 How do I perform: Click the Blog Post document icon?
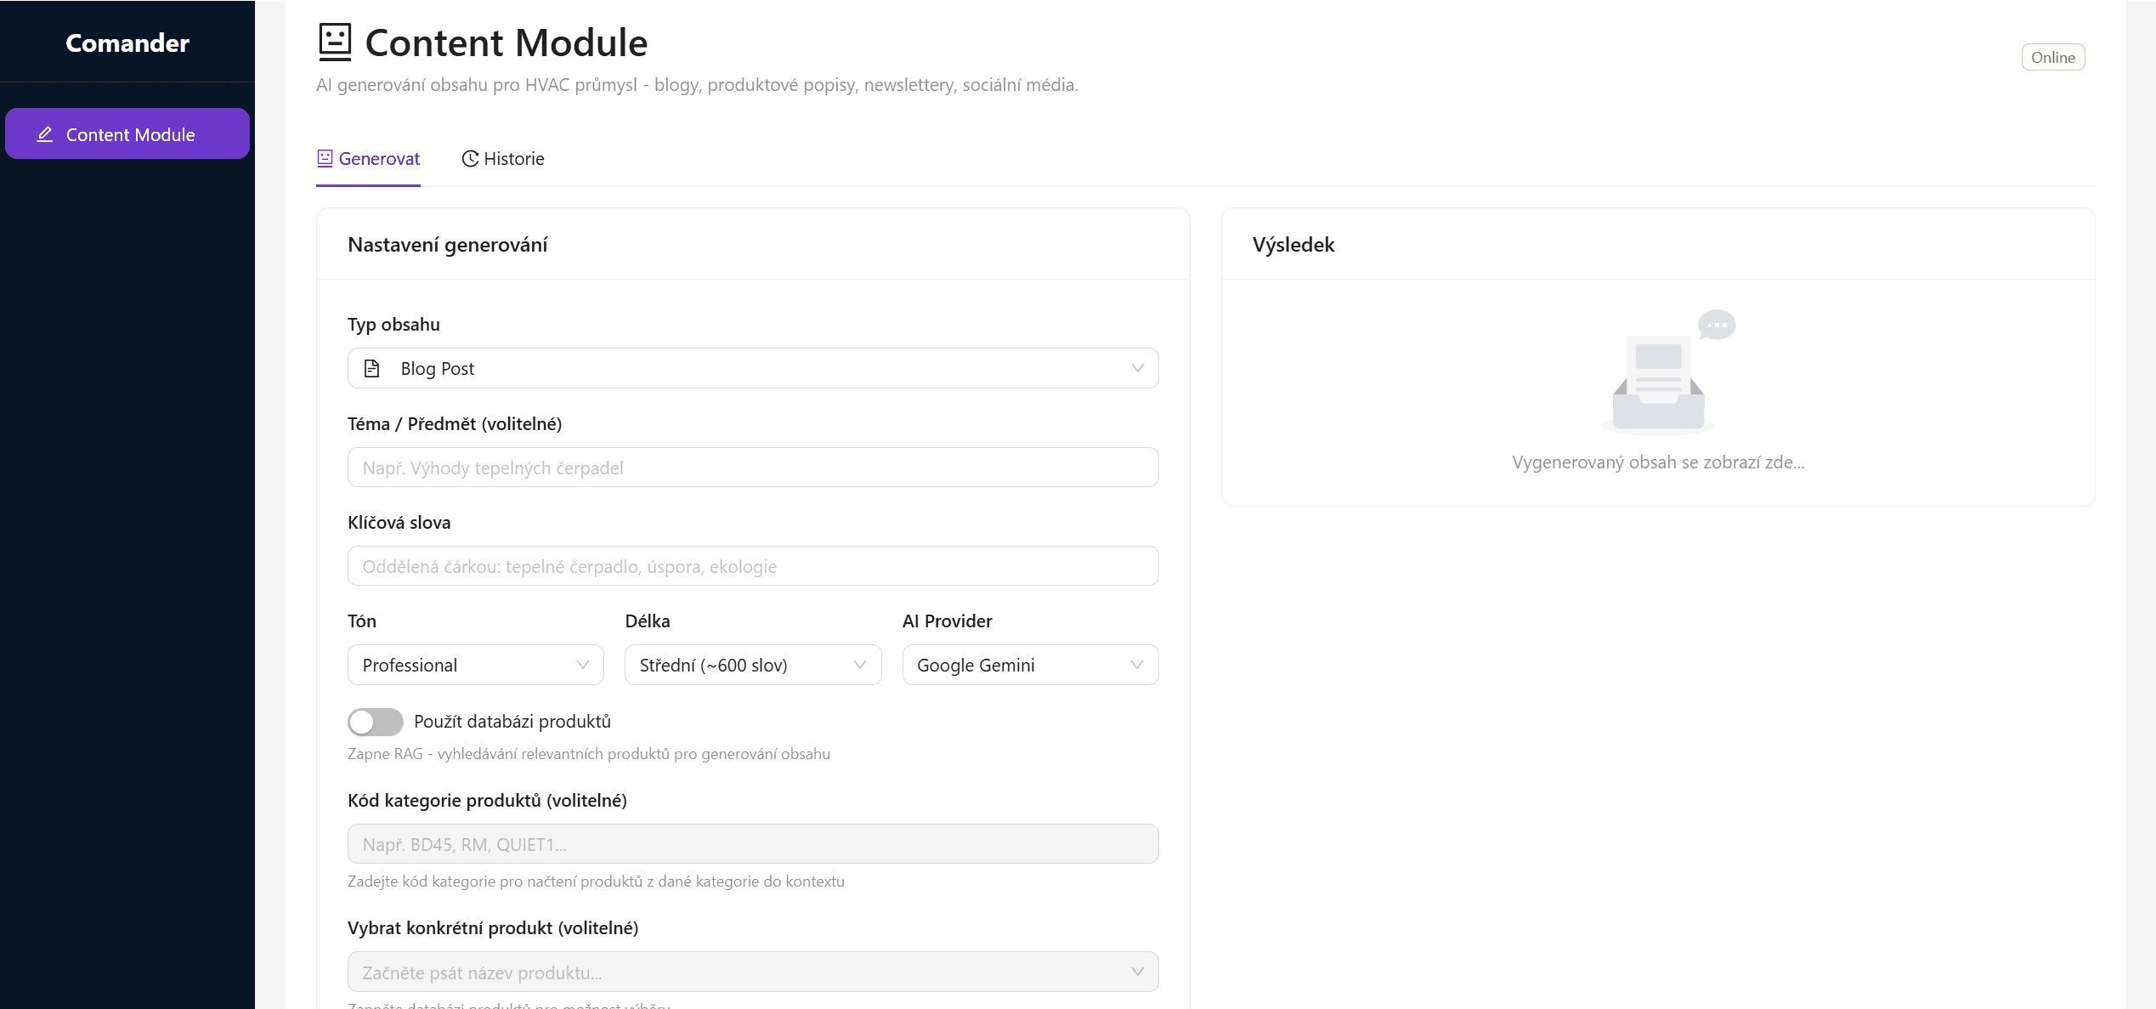tap(371, 368)
